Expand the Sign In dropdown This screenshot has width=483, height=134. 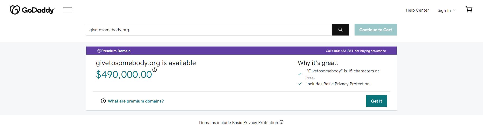(444, 10)
